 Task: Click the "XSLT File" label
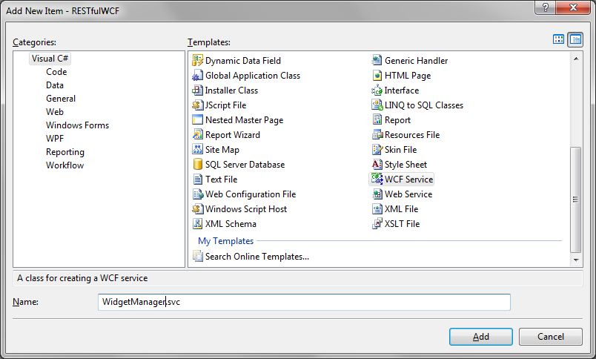click(x=402, y=223)
